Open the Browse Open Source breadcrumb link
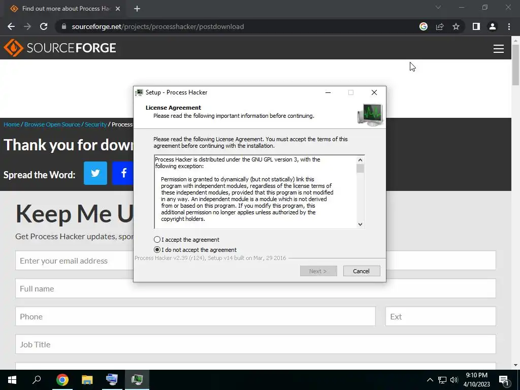Screen dimensions: 520x390 click(52, 124)
